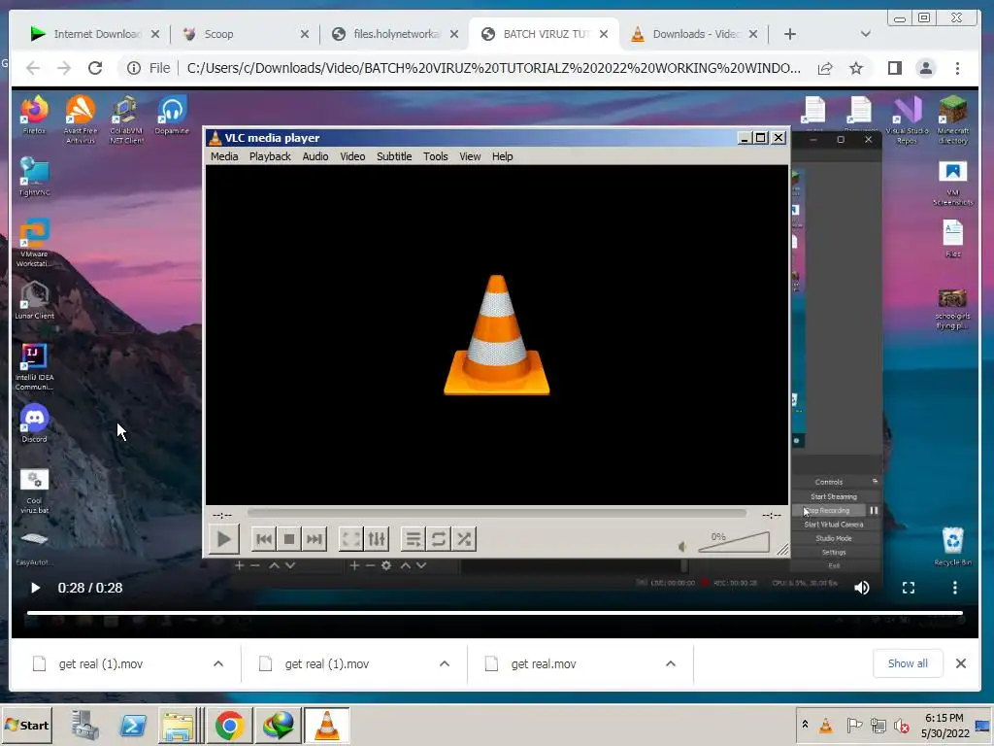Close the downloads bar
This screenshot has width=994, height=746.
960,663
